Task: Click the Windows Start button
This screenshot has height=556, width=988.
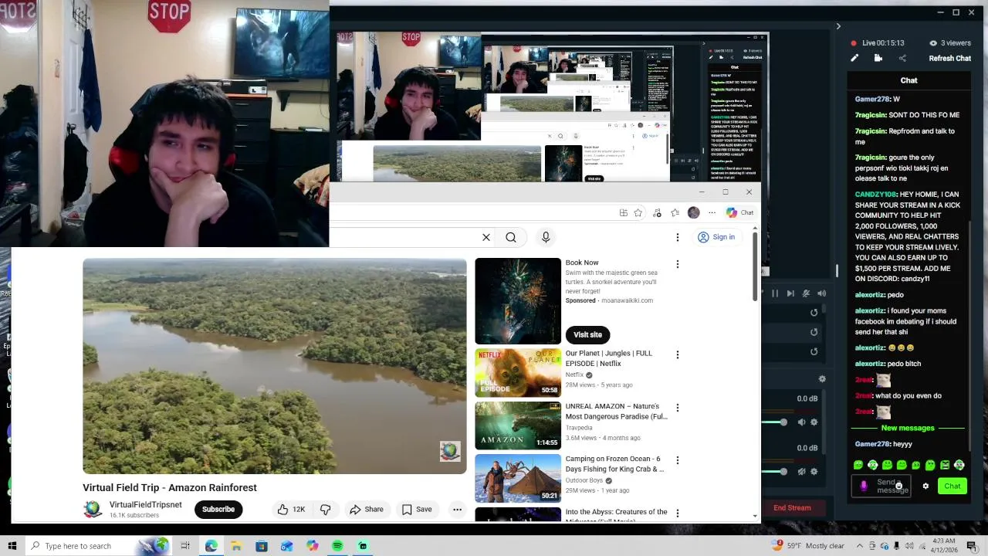Action: [x=12, y=546]
